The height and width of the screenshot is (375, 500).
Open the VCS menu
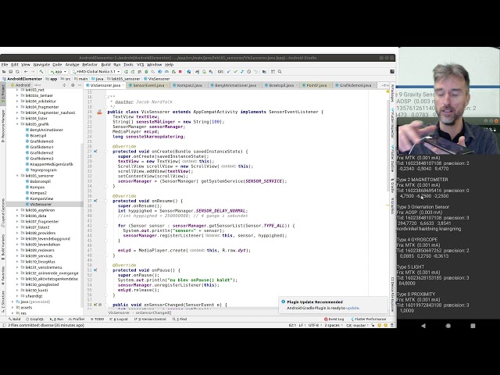(x=141, y=64)
